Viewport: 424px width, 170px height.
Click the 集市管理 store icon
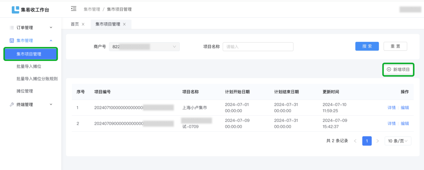12,41
